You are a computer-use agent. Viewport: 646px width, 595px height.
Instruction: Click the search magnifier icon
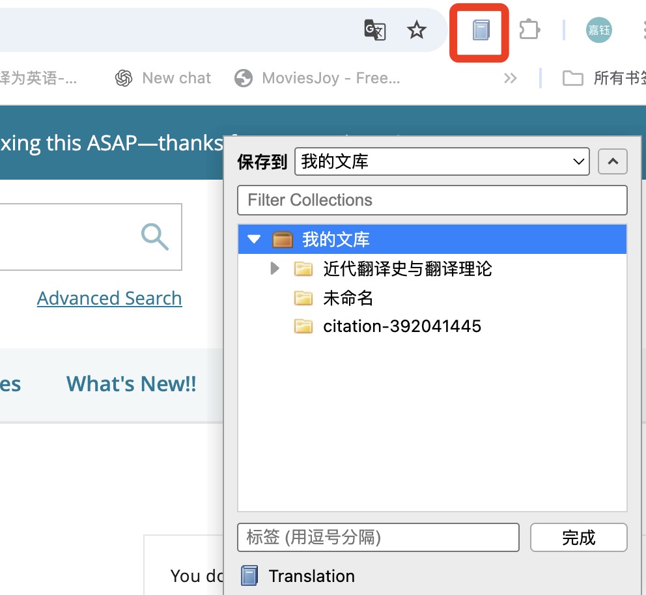click(x=155, y=236)
